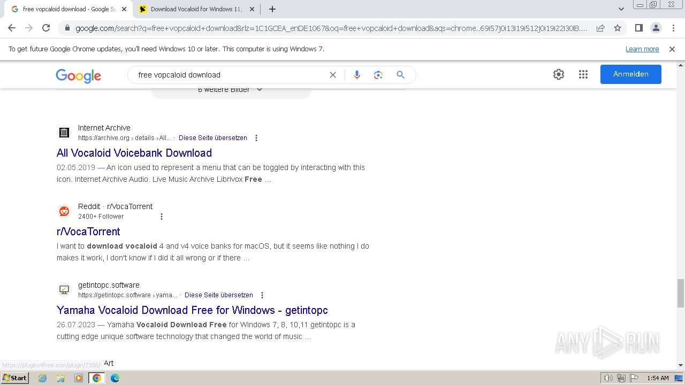
Task: Click the Internet Archive favicon
Action: pos(64,133)
